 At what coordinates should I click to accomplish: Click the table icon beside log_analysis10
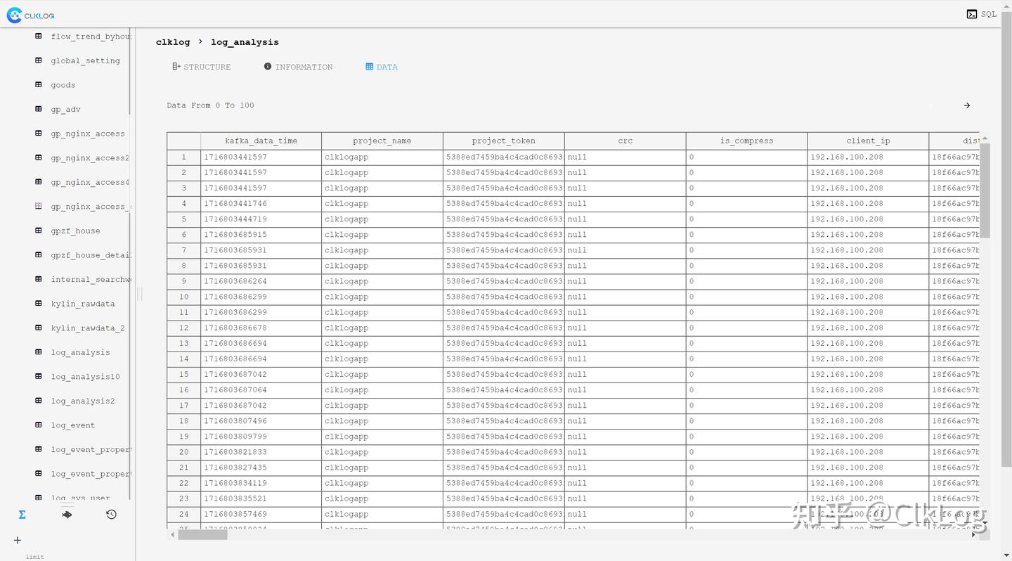point(39,376)
